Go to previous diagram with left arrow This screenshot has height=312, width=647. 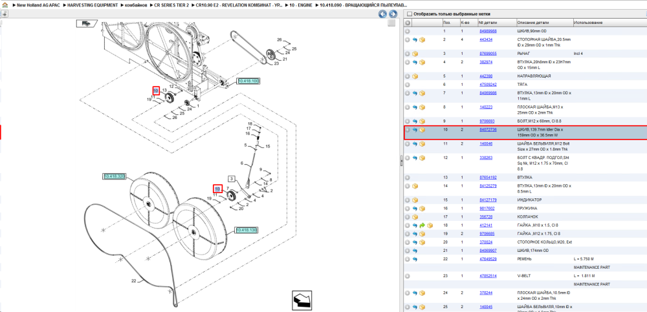coord(383,14)
